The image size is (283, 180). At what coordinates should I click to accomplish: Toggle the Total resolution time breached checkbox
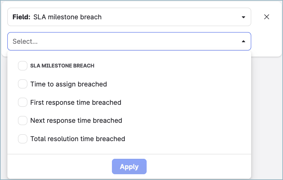pos(23,139)
